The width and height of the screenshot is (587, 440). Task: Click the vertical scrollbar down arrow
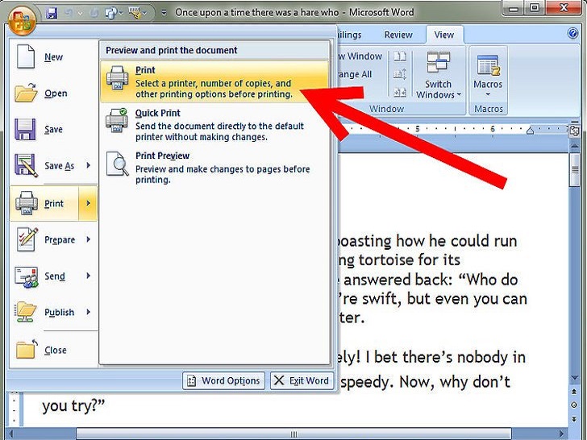(x=575, y=379)
